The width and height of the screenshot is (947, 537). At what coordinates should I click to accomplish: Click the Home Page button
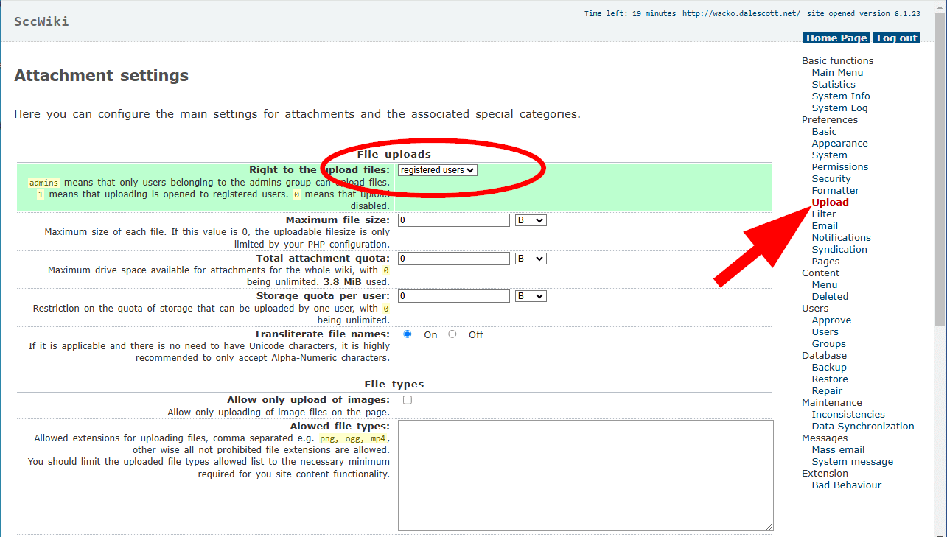pos(836,38)
